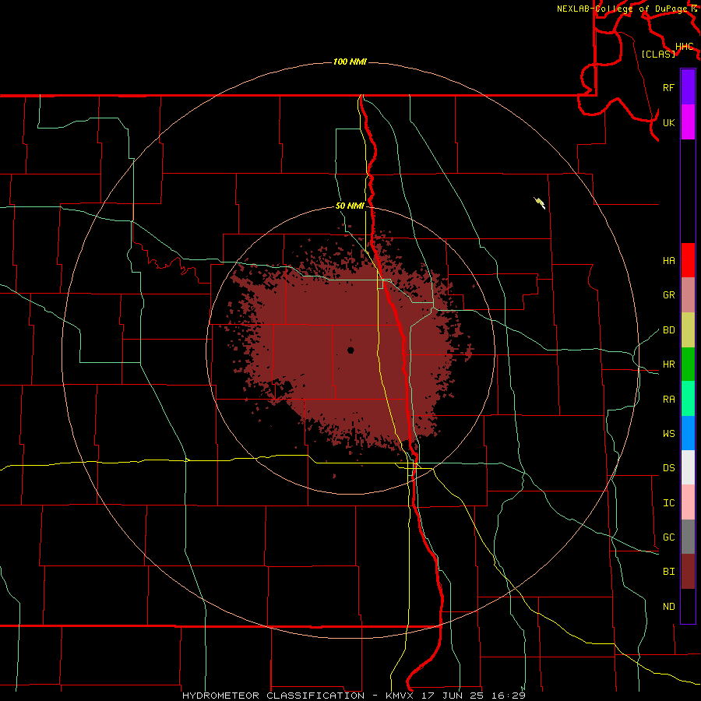Click the GC gray legend swatch
The image size is (701, 701).
[x=688, y=537]
